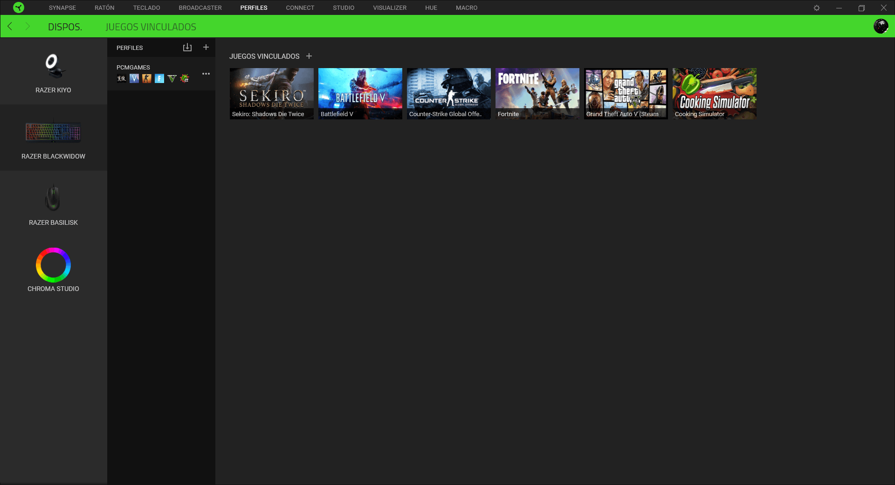Click the import profile icon
The height and width of the screenshot is (485, 895).
(187, 48)
